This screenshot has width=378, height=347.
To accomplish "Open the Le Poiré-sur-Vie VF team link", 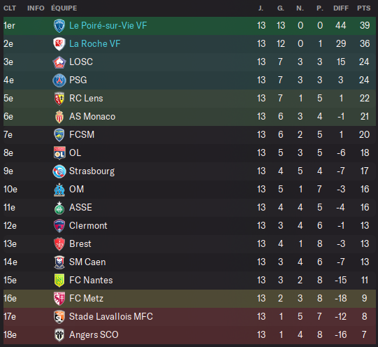I will click(x=108, y=26).
